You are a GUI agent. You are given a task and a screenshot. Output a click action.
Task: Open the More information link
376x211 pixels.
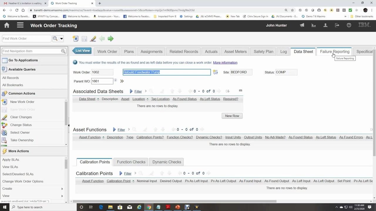(x=225, y=63)
